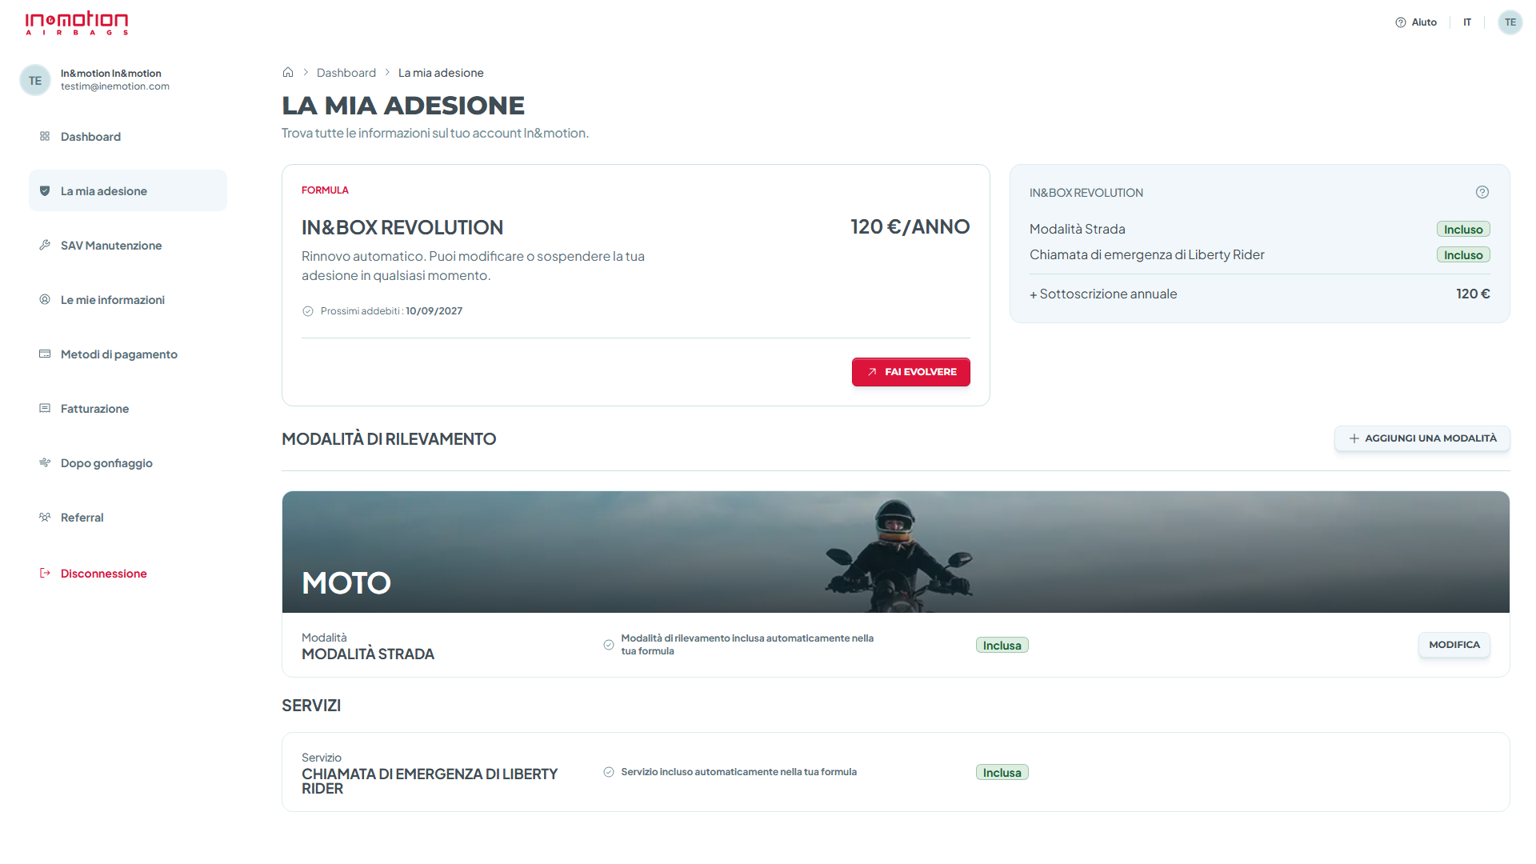Click the Sottoscrizione annuale line
The height and width of the screenshot is (864, 1536).
pos(1260,294)
